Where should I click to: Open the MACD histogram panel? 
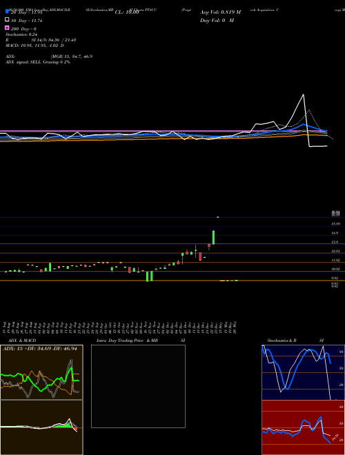click(41, 427)
